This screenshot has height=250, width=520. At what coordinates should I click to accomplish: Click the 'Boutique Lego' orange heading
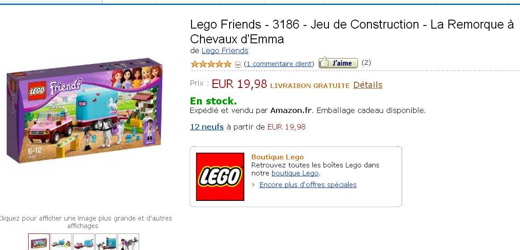[x=277, y=157]
